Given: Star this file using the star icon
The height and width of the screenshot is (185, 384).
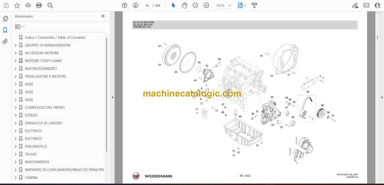Looking at the screenshot, I should click(x=17, y=6).
